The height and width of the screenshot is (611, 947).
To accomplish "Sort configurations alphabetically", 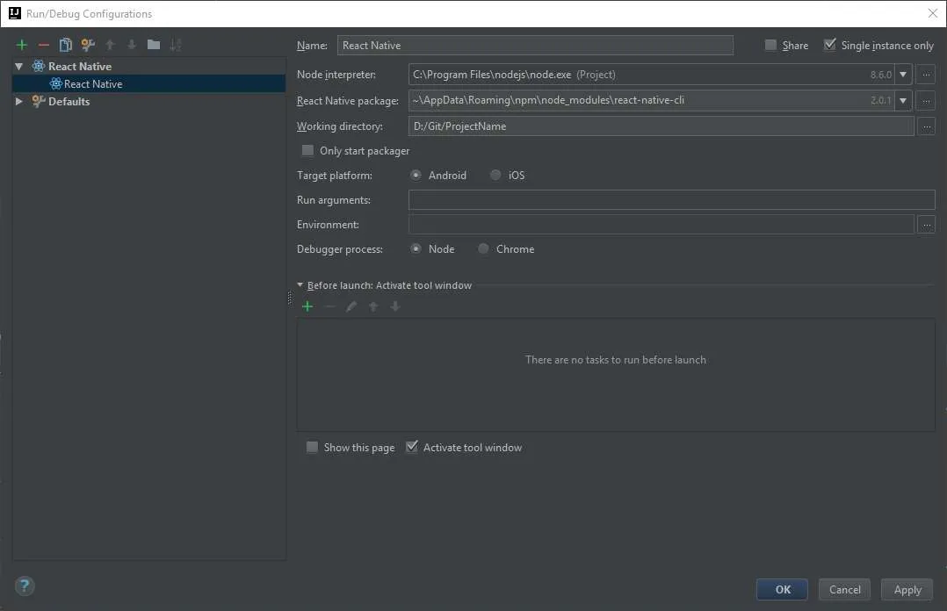I will pos(176,45).
